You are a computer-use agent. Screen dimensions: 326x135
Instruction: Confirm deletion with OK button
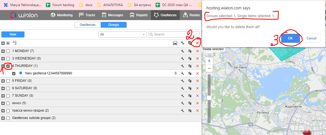point(290,38)
